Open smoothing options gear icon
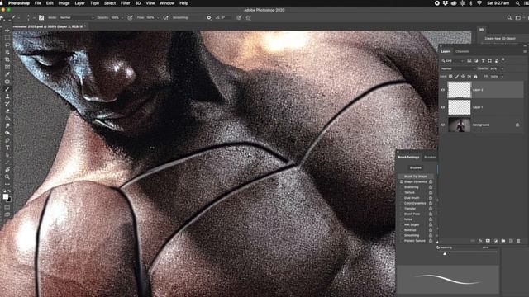Screen dimensions: 529x297 [x=209, y=17]
